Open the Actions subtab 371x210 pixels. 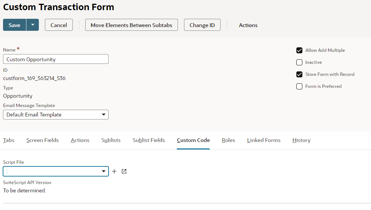(x=80, y=140)
